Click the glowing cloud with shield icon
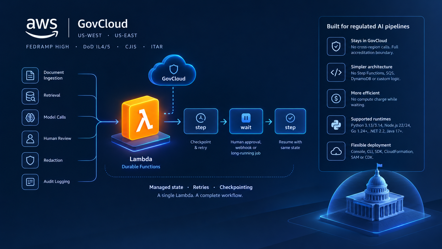 click(x=172, y=70)
